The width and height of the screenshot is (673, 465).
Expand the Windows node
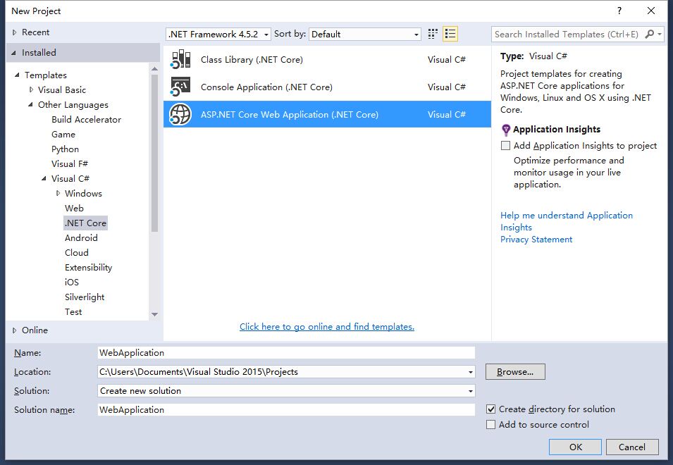(58, 194)
